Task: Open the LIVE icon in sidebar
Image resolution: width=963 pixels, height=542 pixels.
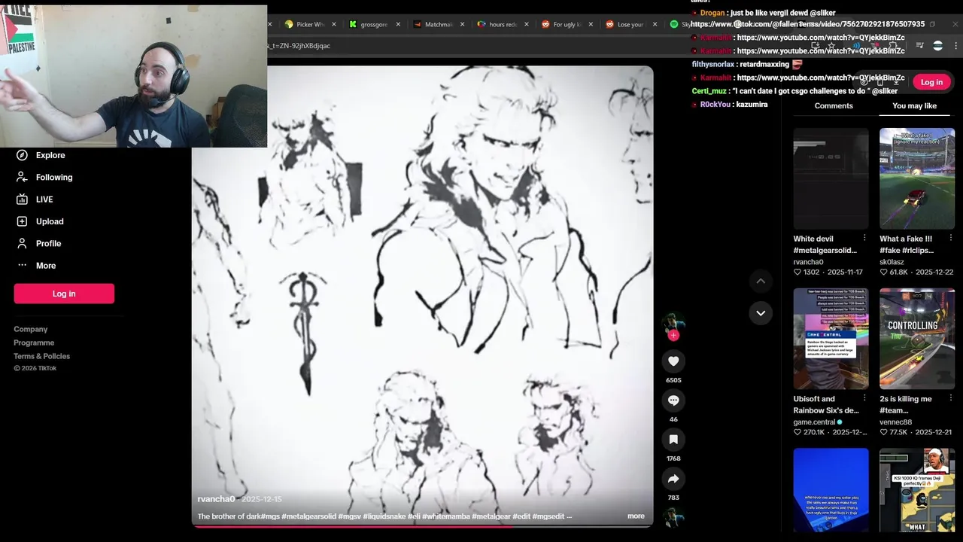Action: (x=22, y=199)
